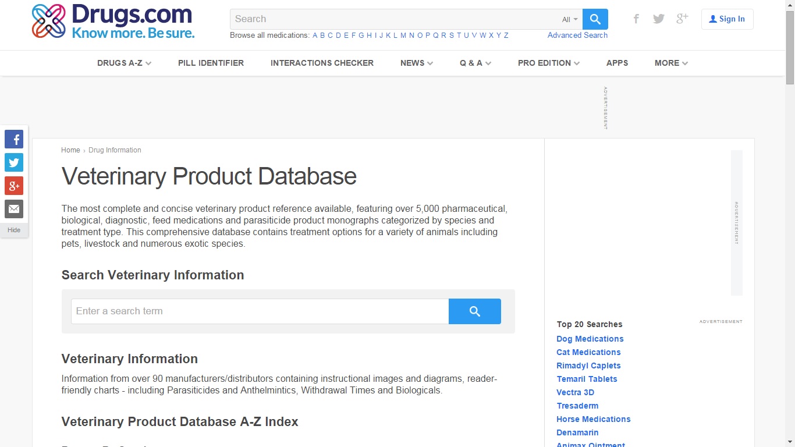Click the Sign In button
The height and width of the screenshot is (447, 795).
pyautogui.click(x=727, y=19)
